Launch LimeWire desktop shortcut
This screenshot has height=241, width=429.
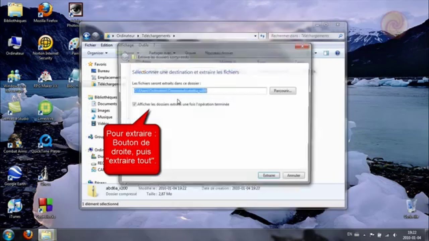pyautogui.click(x=46, y=110)
